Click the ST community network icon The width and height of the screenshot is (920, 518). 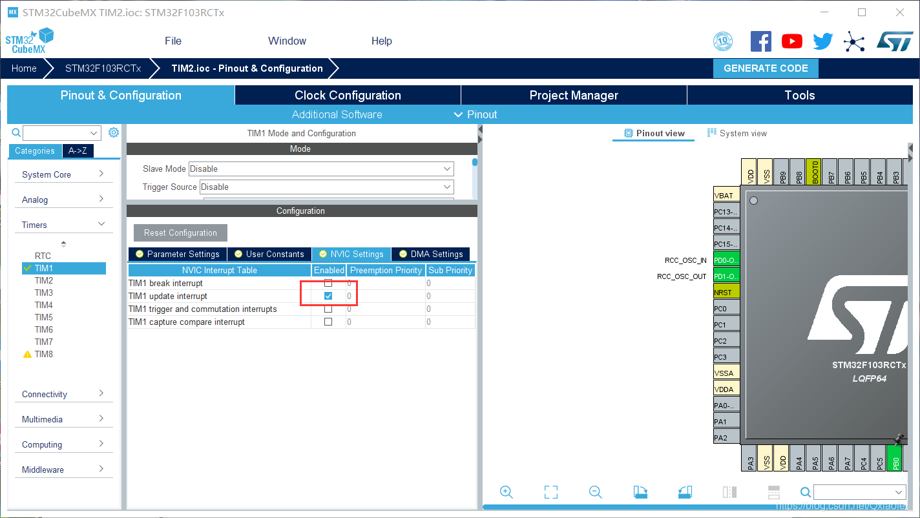pyautogui.click(x=854, y=42)
